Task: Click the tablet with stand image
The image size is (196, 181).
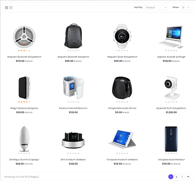Action: pos(122,138)
